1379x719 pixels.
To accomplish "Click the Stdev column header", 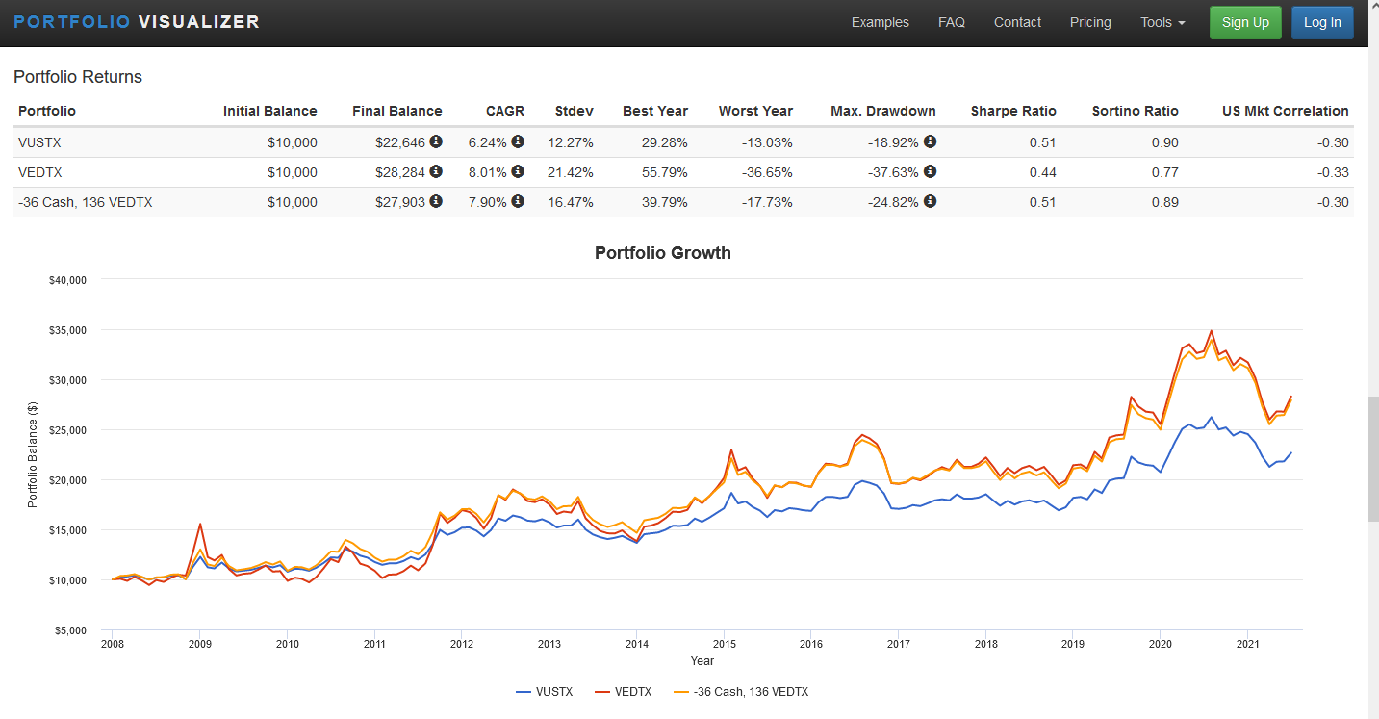I will point(574,111).
